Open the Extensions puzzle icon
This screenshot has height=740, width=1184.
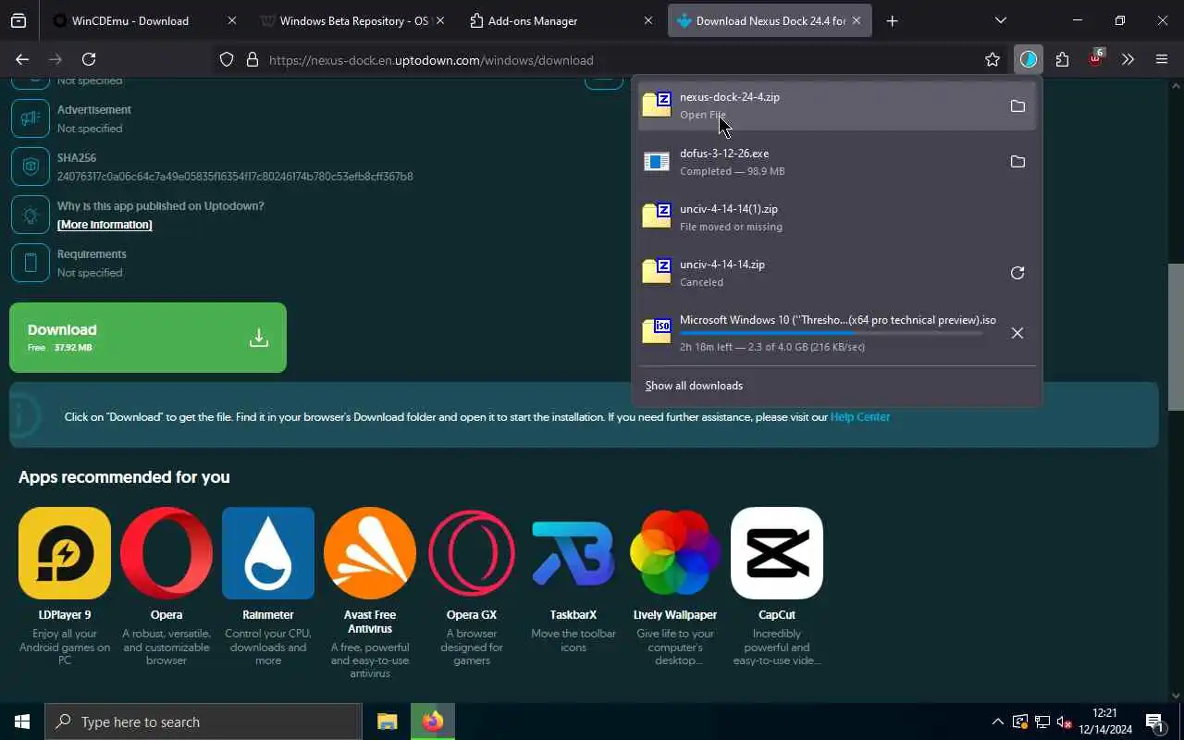coord(1062,59)
